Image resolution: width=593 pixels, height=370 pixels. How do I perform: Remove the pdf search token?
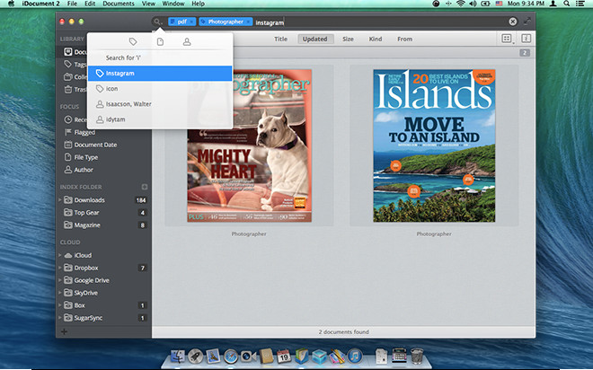pyautogui.click(x=192, y=22)
